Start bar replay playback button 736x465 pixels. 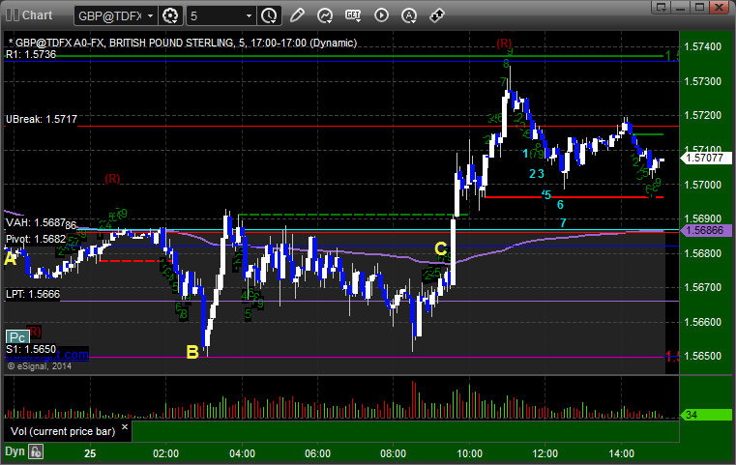[x=381, y=15]
